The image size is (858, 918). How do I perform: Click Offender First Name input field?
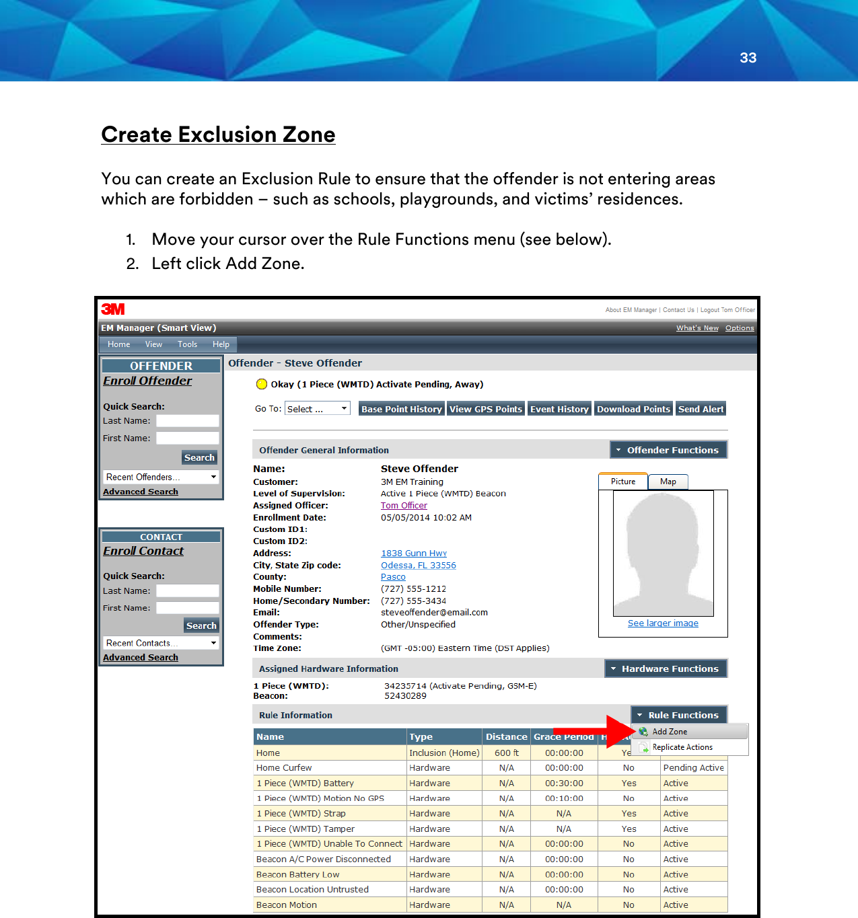pyautogui.click(x=188, y=438)
